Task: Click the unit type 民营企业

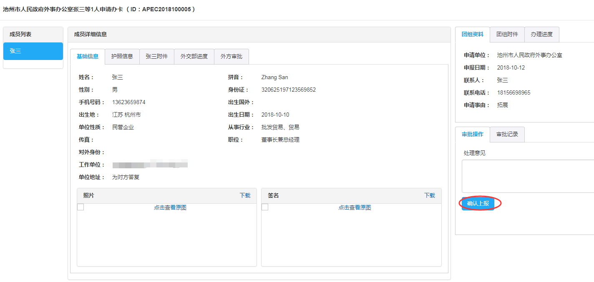Action: 123,127
